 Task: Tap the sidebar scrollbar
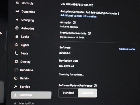[6, 40]
